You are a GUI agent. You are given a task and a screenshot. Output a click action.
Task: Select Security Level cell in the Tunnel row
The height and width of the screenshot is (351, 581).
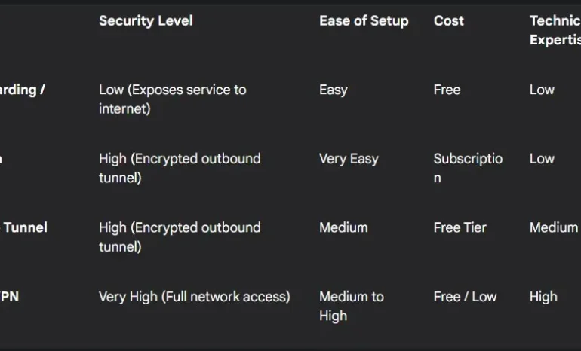coord(180,237)
